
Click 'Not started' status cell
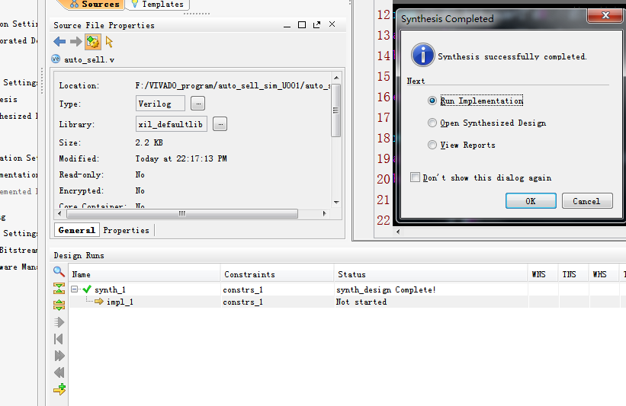pos(361,302)
